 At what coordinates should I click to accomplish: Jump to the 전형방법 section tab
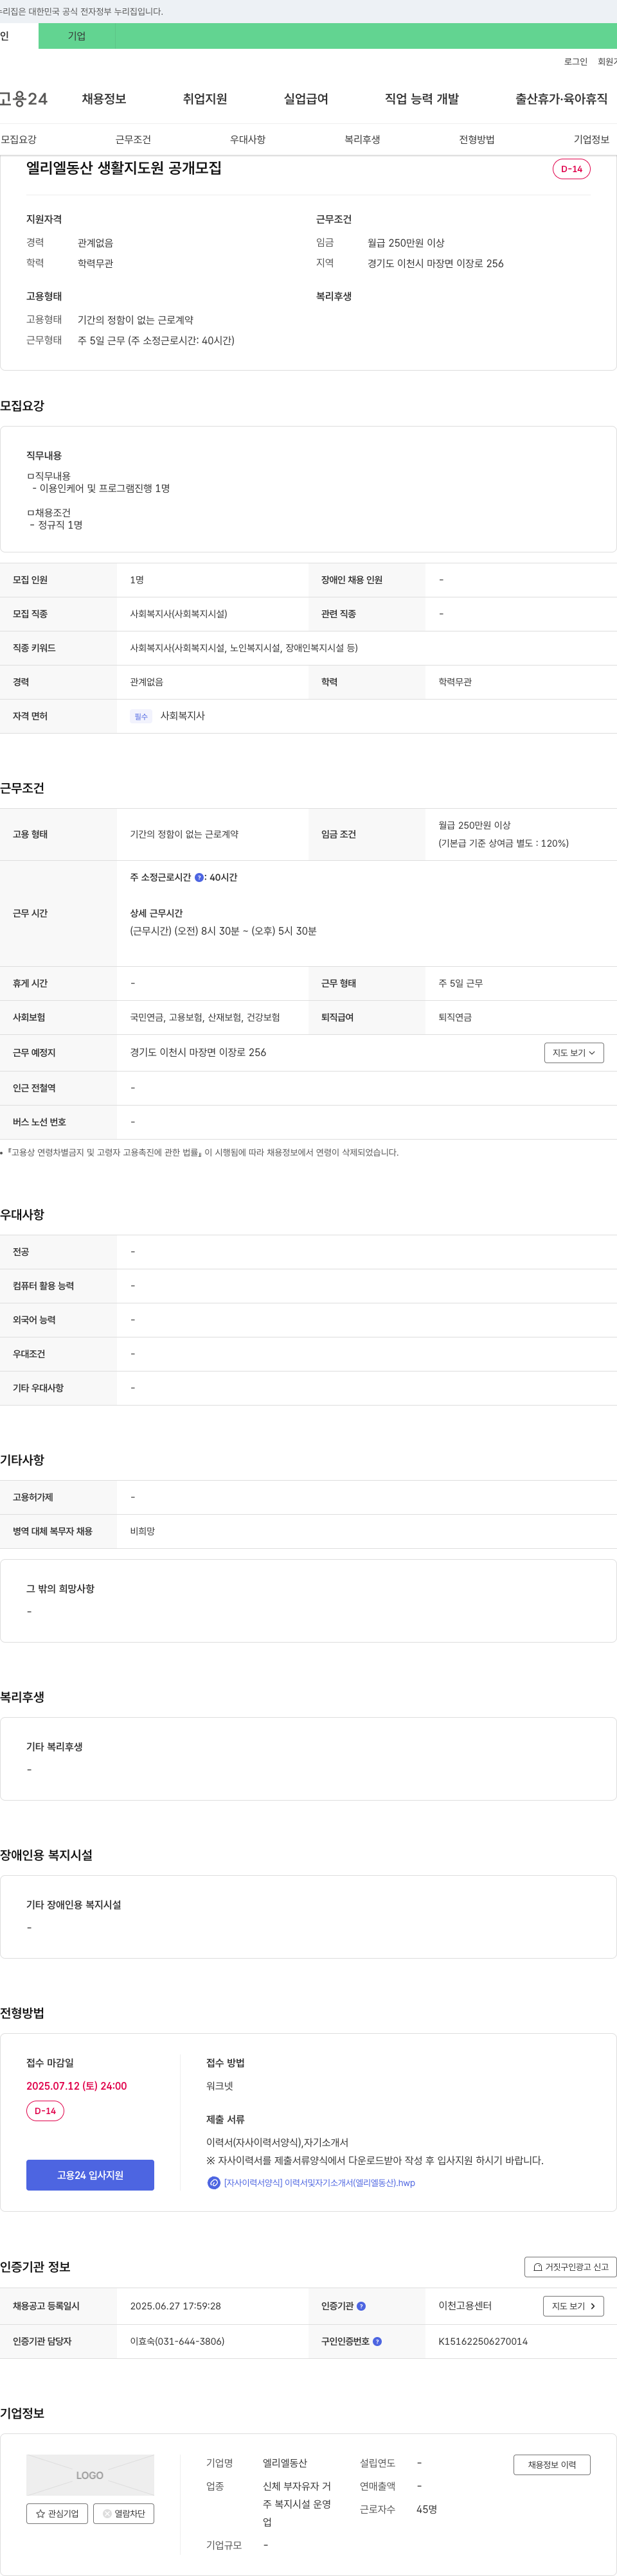coord(477,139)
